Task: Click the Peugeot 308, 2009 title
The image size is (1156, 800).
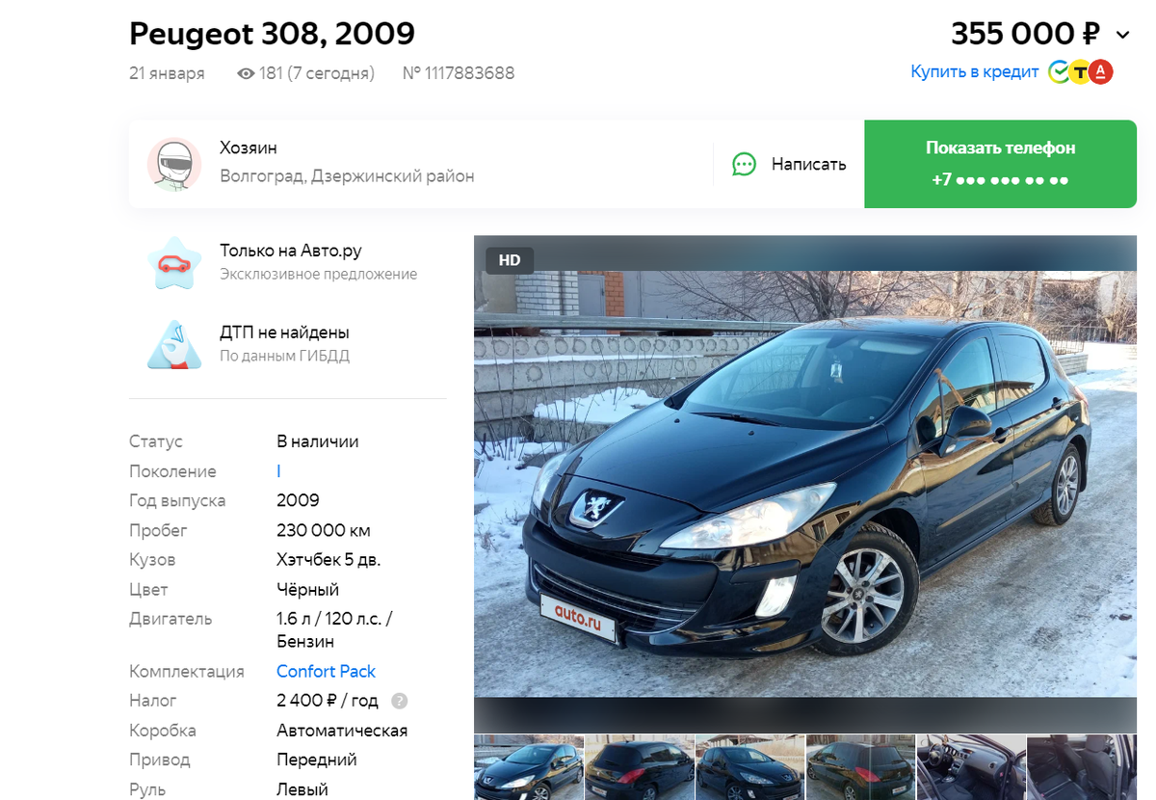Action: (272, 34)
